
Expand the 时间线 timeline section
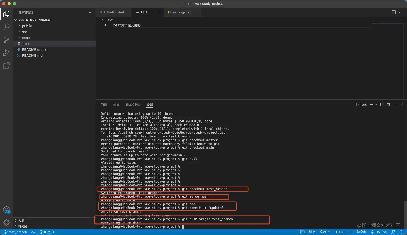pyautogui.click(x=54, y=226)
